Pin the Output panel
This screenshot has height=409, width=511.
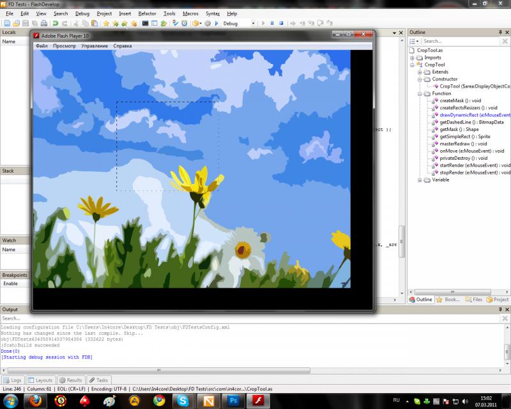pyautogui.click(x=500, y=309)
